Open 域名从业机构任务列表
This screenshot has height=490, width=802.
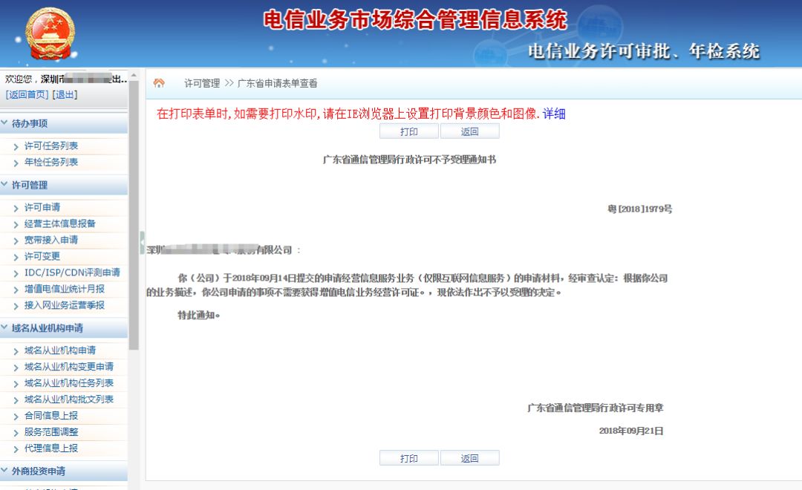(x=69, y=383)
